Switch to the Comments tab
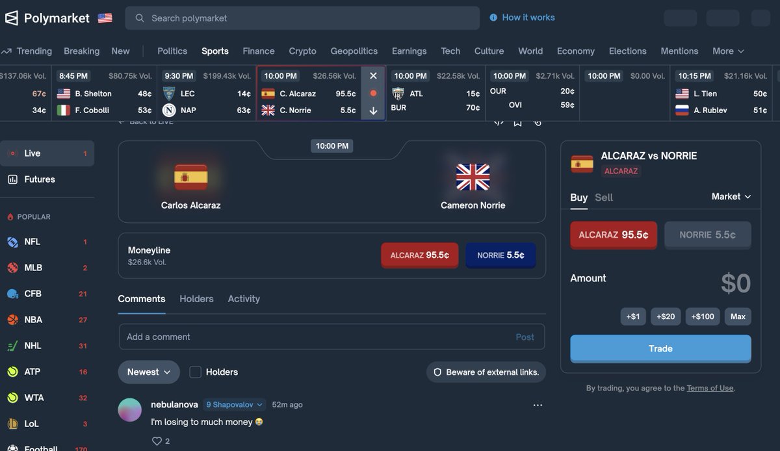 (x=142, y=299)
